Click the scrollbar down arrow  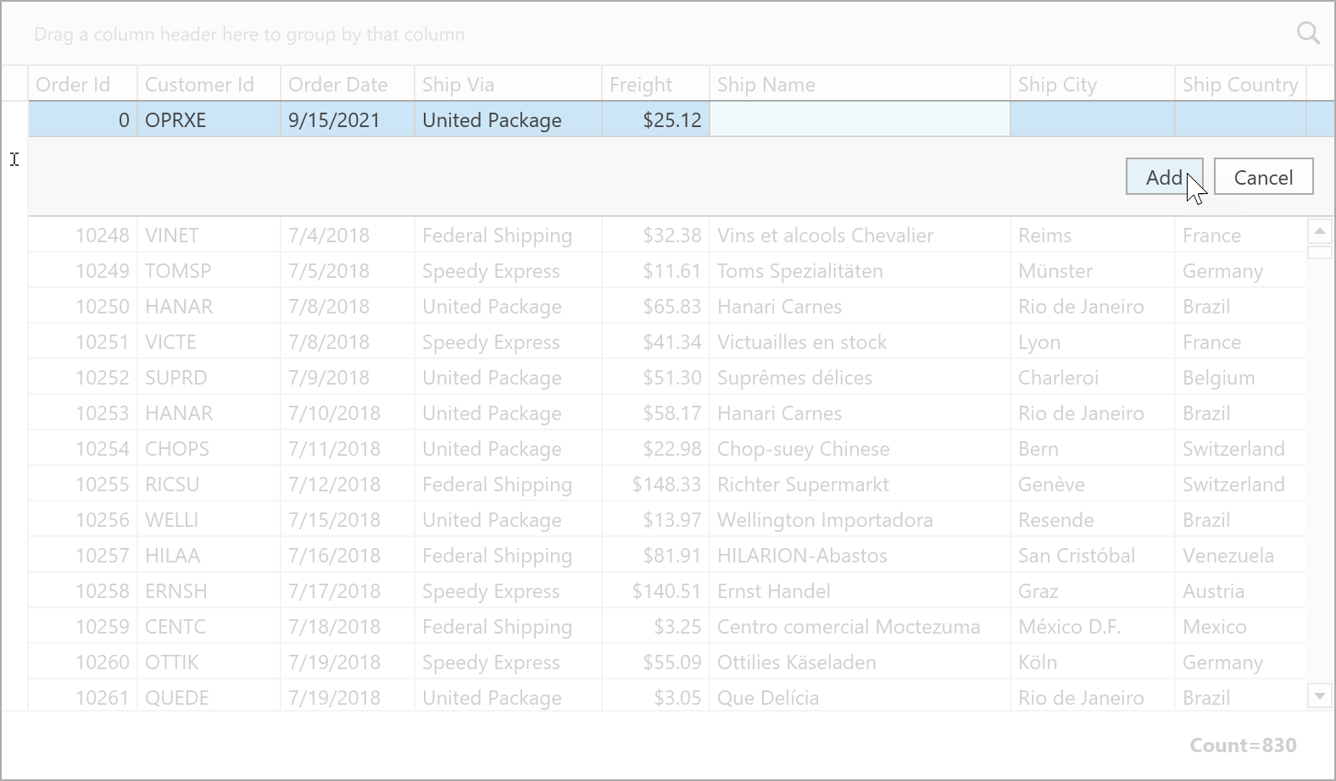coord(1320,696)
